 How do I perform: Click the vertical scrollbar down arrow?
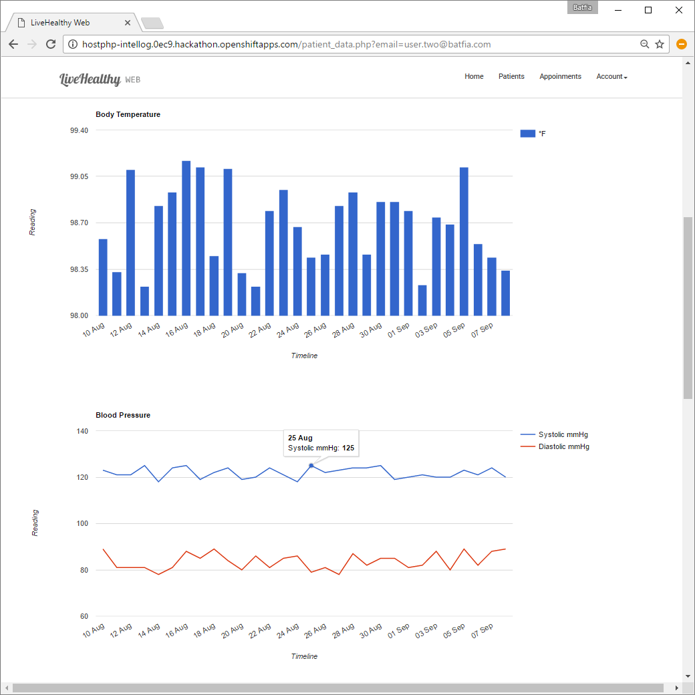(688, 676)
